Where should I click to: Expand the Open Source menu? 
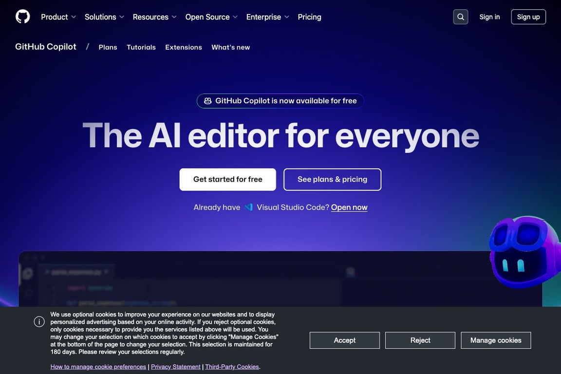(x=211, y=17)
